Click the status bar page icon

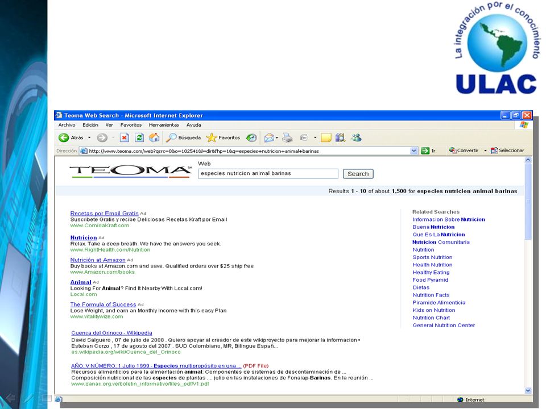coord(59,399)
